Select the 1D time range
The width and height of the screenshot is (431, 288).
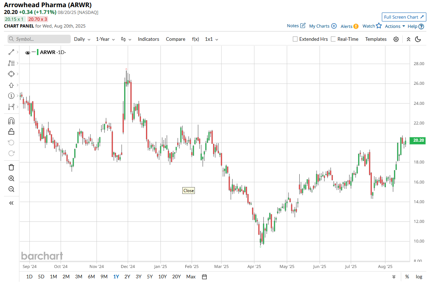(29, 277)
